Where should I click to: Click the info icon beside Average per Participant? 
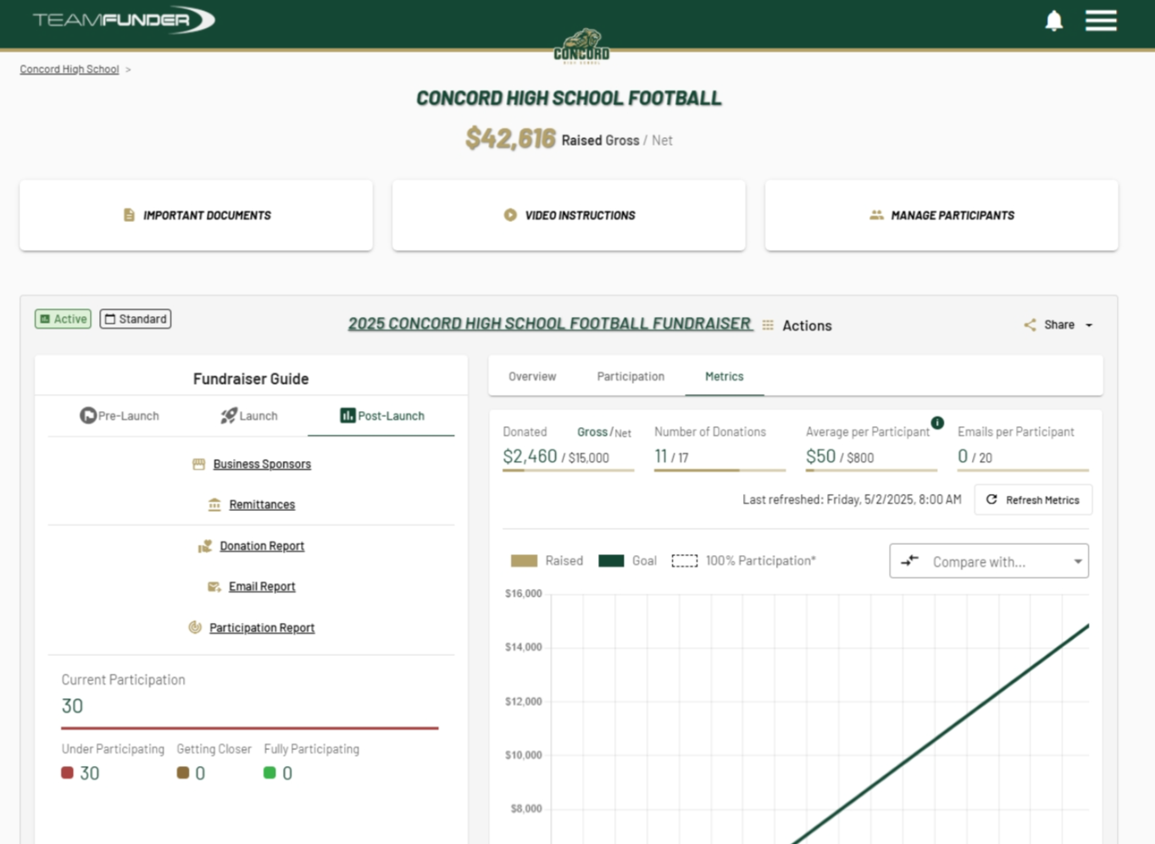click(x=937, y=423)
